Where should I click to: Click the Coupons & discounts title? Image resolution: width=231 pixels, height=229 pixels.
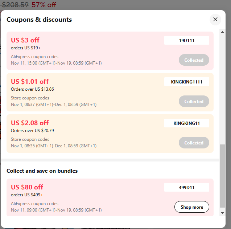[39, 20]
